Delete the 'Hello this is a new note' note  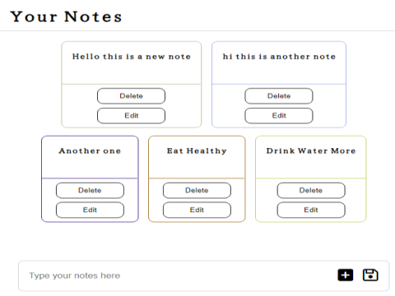tap(131, 96)
